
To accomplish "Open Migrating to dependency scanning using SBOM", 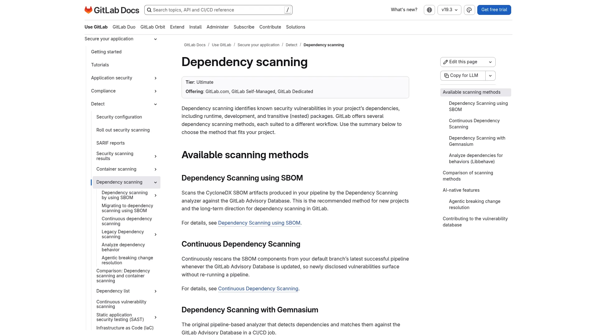I will pos(127,208).
